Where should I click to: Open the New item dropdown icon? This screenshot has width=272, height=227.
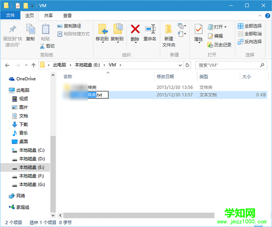pyautogui.click(x=182, y=26)
